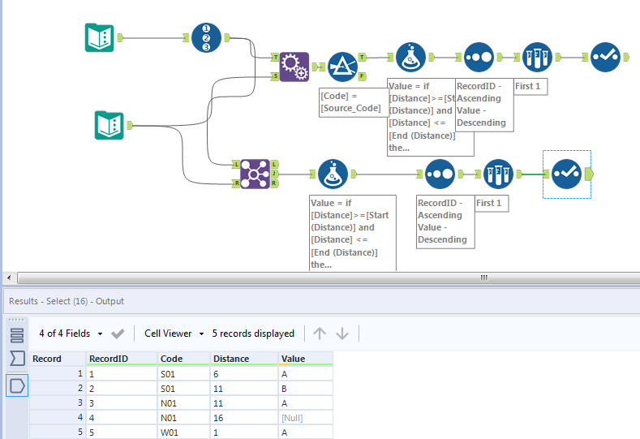Move to next record with down arrow
Viewport: 640px width, 439px height.
click(x=342, y=334)
